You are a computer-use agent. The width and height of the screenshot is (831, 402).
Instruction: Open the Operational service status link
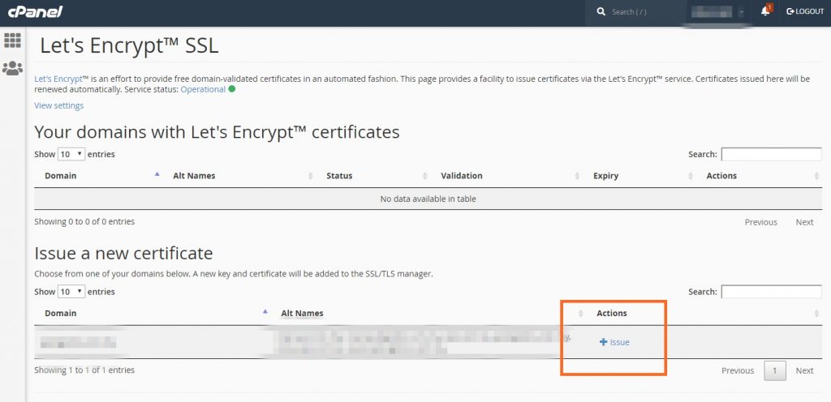203,89
